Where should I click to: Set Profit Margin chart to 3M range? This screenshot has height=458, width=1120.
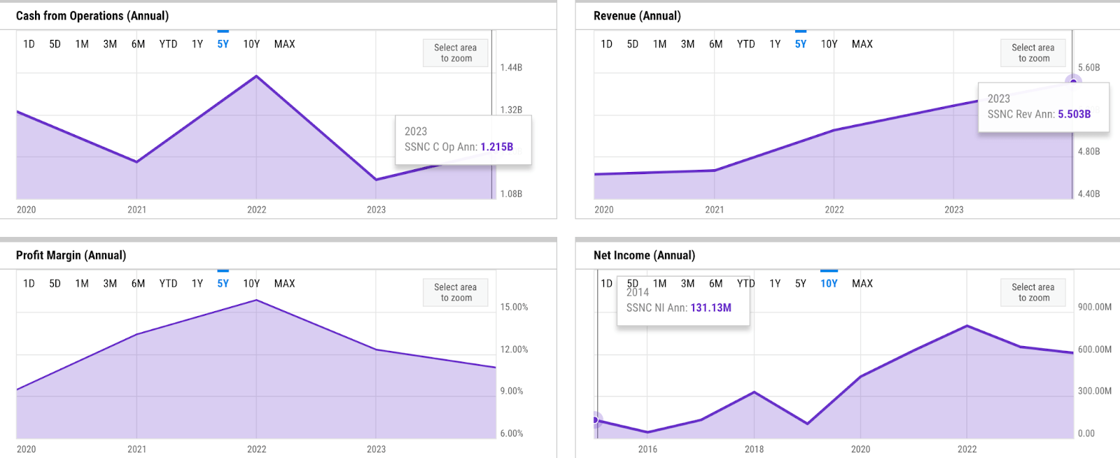(110, 284)
